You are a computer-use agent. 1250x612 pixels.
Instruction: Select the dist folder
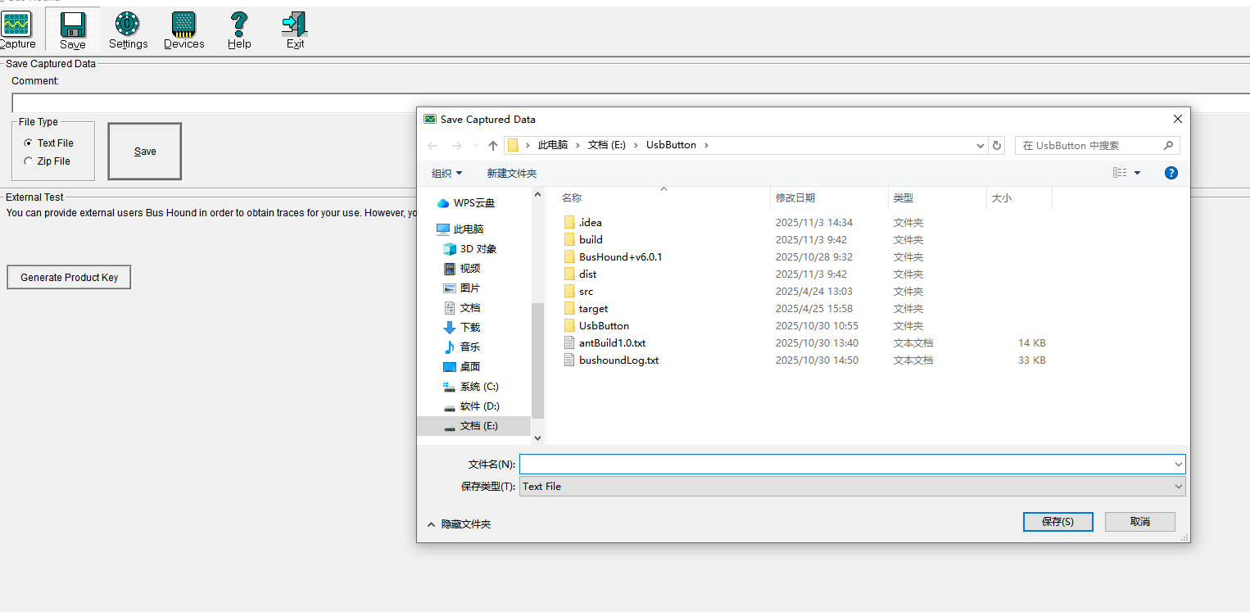tap(587, 274)
